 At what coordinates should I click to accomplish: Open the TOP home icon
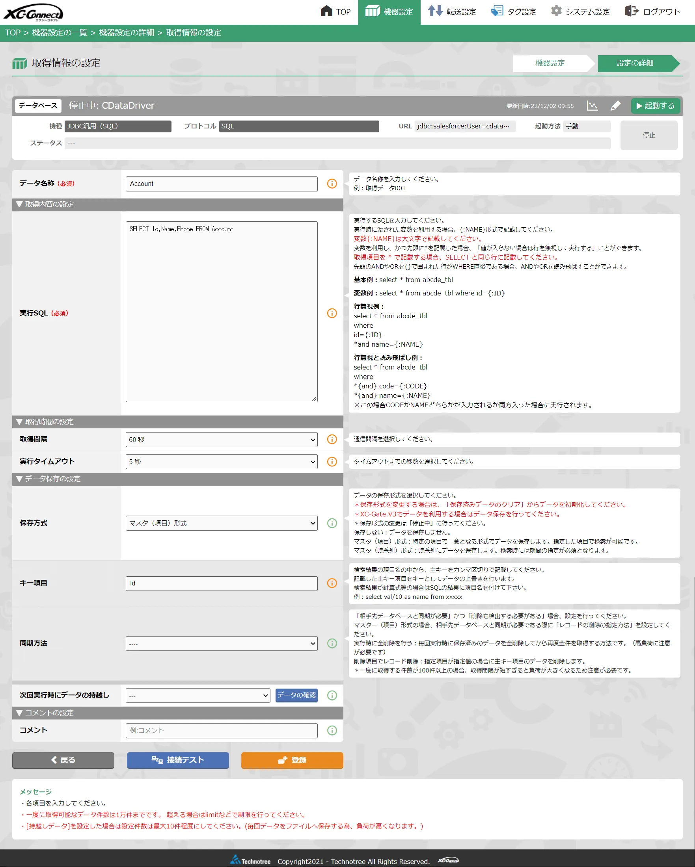pos(326,11)
